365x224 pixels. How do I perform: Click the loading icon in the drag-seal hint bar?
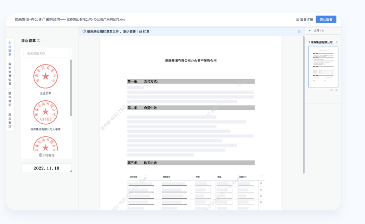click(84, 32)
